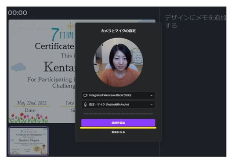The image size is (232, 160).
Task: Click the Certificate heading in slide preview
Action: 54,46
